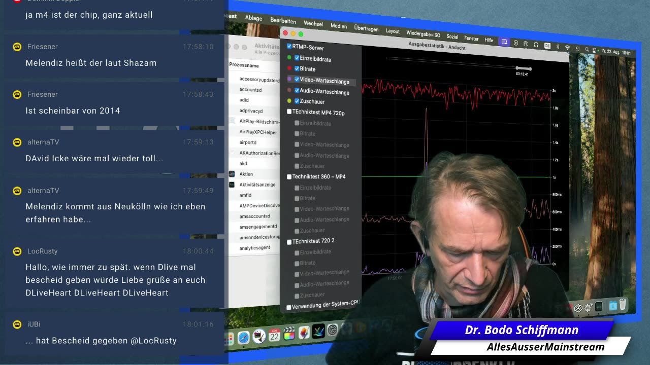Open the Hilfe menu

tap(489, 40)
